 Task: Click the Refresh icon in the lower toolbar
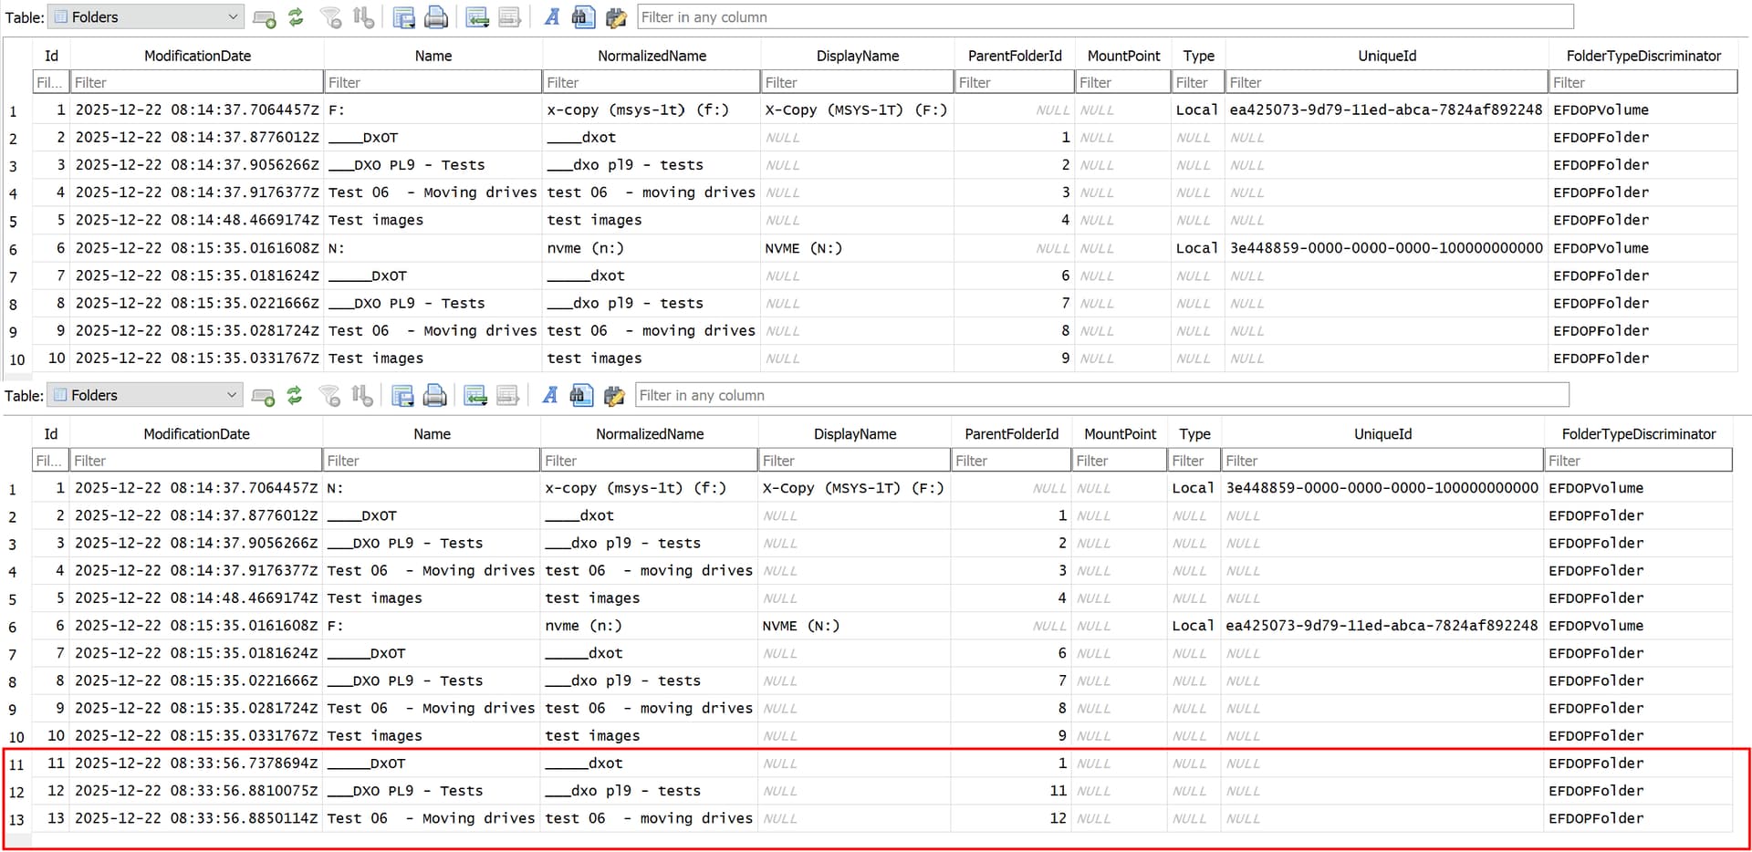pos(294,396)
